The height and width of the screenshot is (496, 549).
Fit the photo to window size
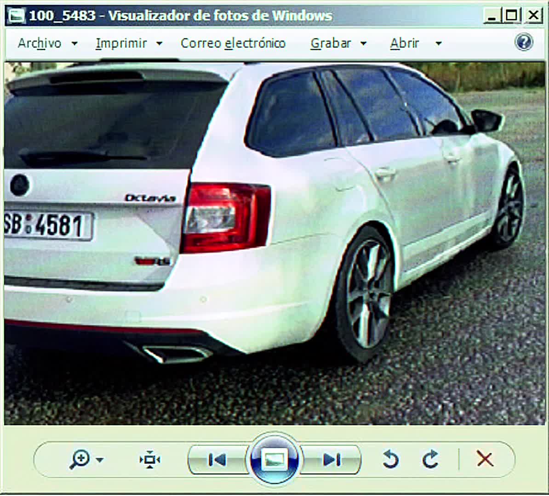(x=150, y=460)
